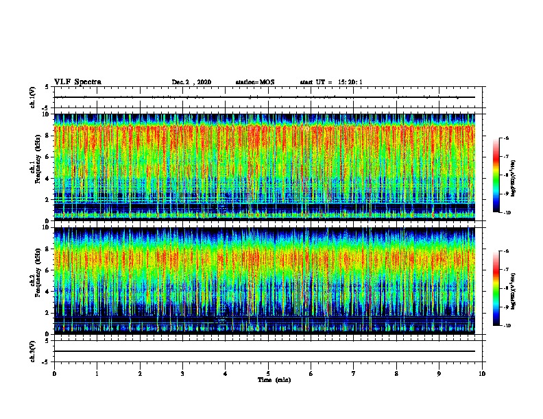The height and width of the screenshot is (419, 543).
Task: Click the ch.2 spectrogram panel
Action: tap(265, 281)
